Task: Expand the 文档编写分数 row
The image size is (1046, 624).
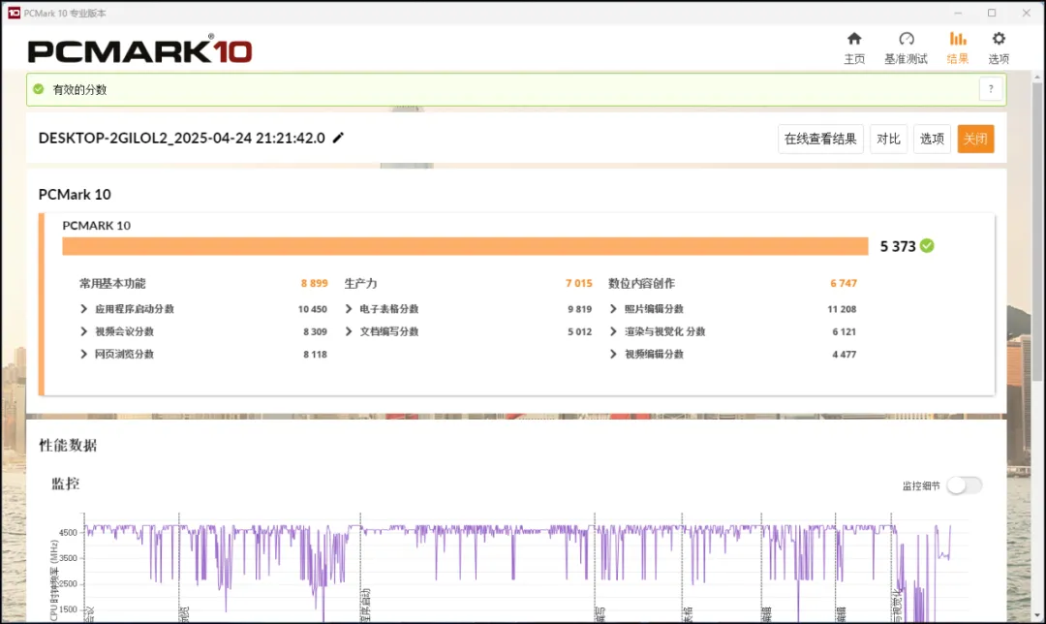Action: click(349, 331)
